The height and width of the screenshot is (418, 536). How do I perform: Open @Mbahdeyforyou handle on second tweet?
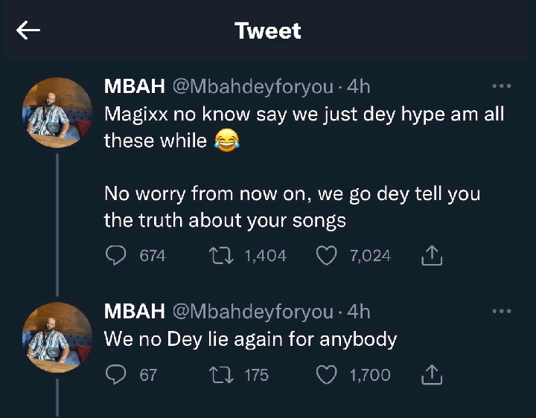253,312
